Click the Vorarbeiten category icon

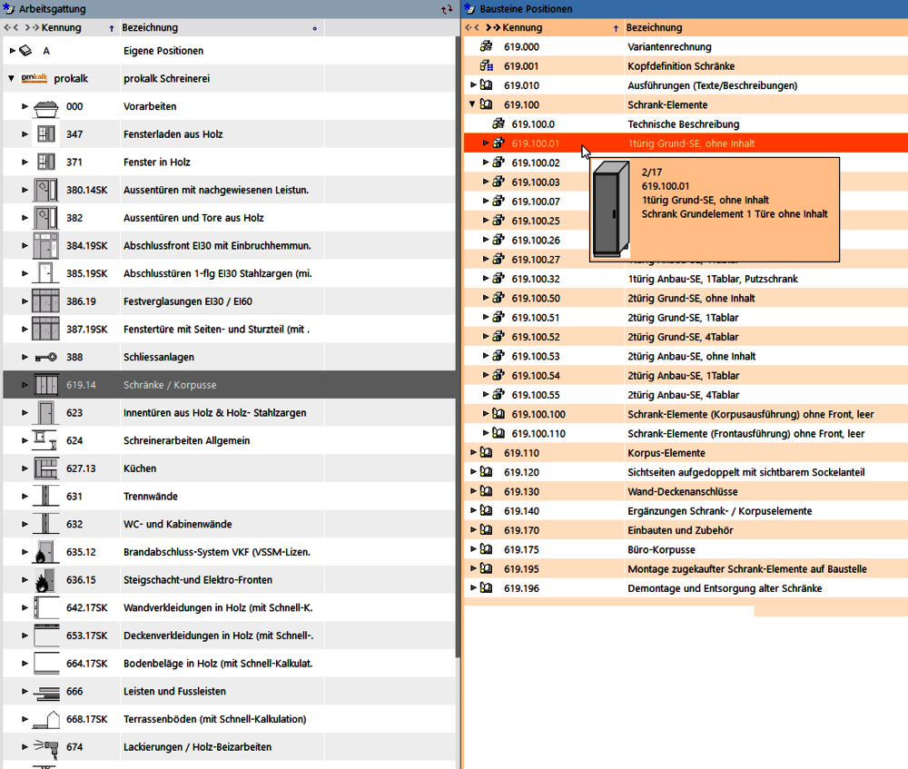pyautogui.click(x=45, y=107)
